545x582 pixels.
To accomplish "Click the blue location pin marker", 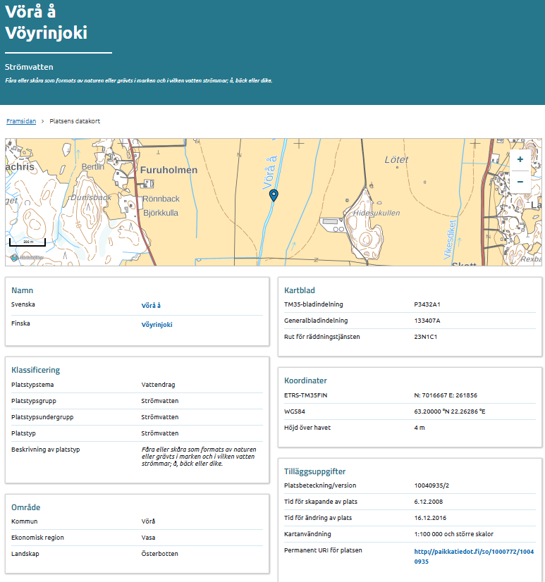I will [x=274, y=196].
